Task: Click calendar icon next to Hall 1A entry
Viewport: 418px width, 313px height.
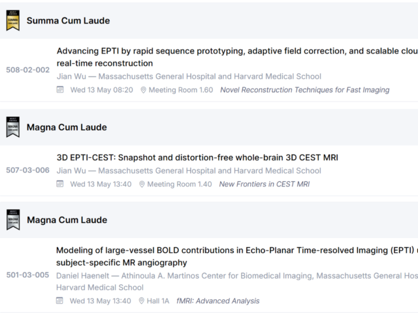Action: point(59,301)
